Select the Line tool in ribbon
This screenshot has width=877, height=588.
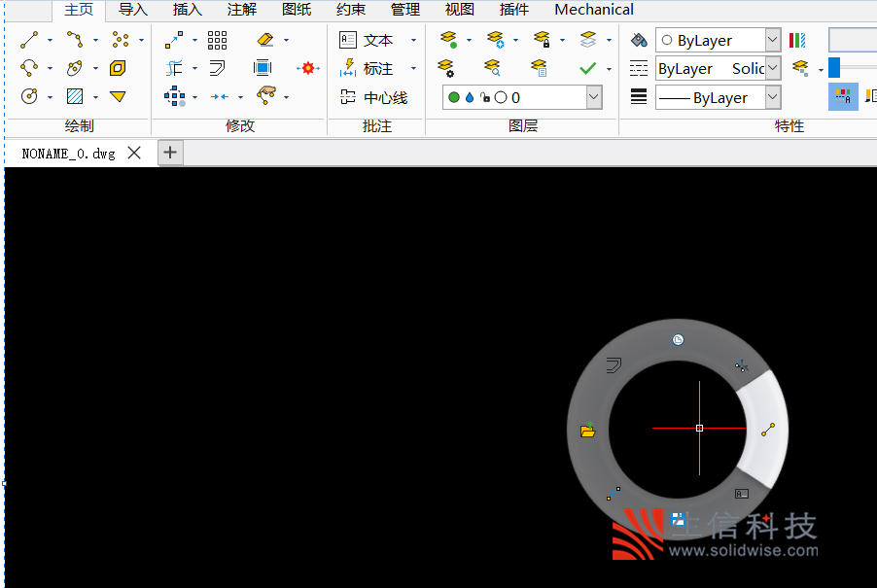29,40
